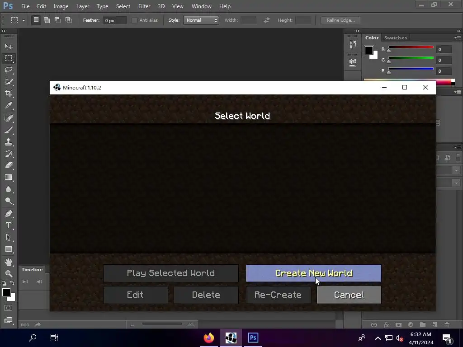Select the Crop tool
The height and width of the screenshot is (347, 463).
9,94
